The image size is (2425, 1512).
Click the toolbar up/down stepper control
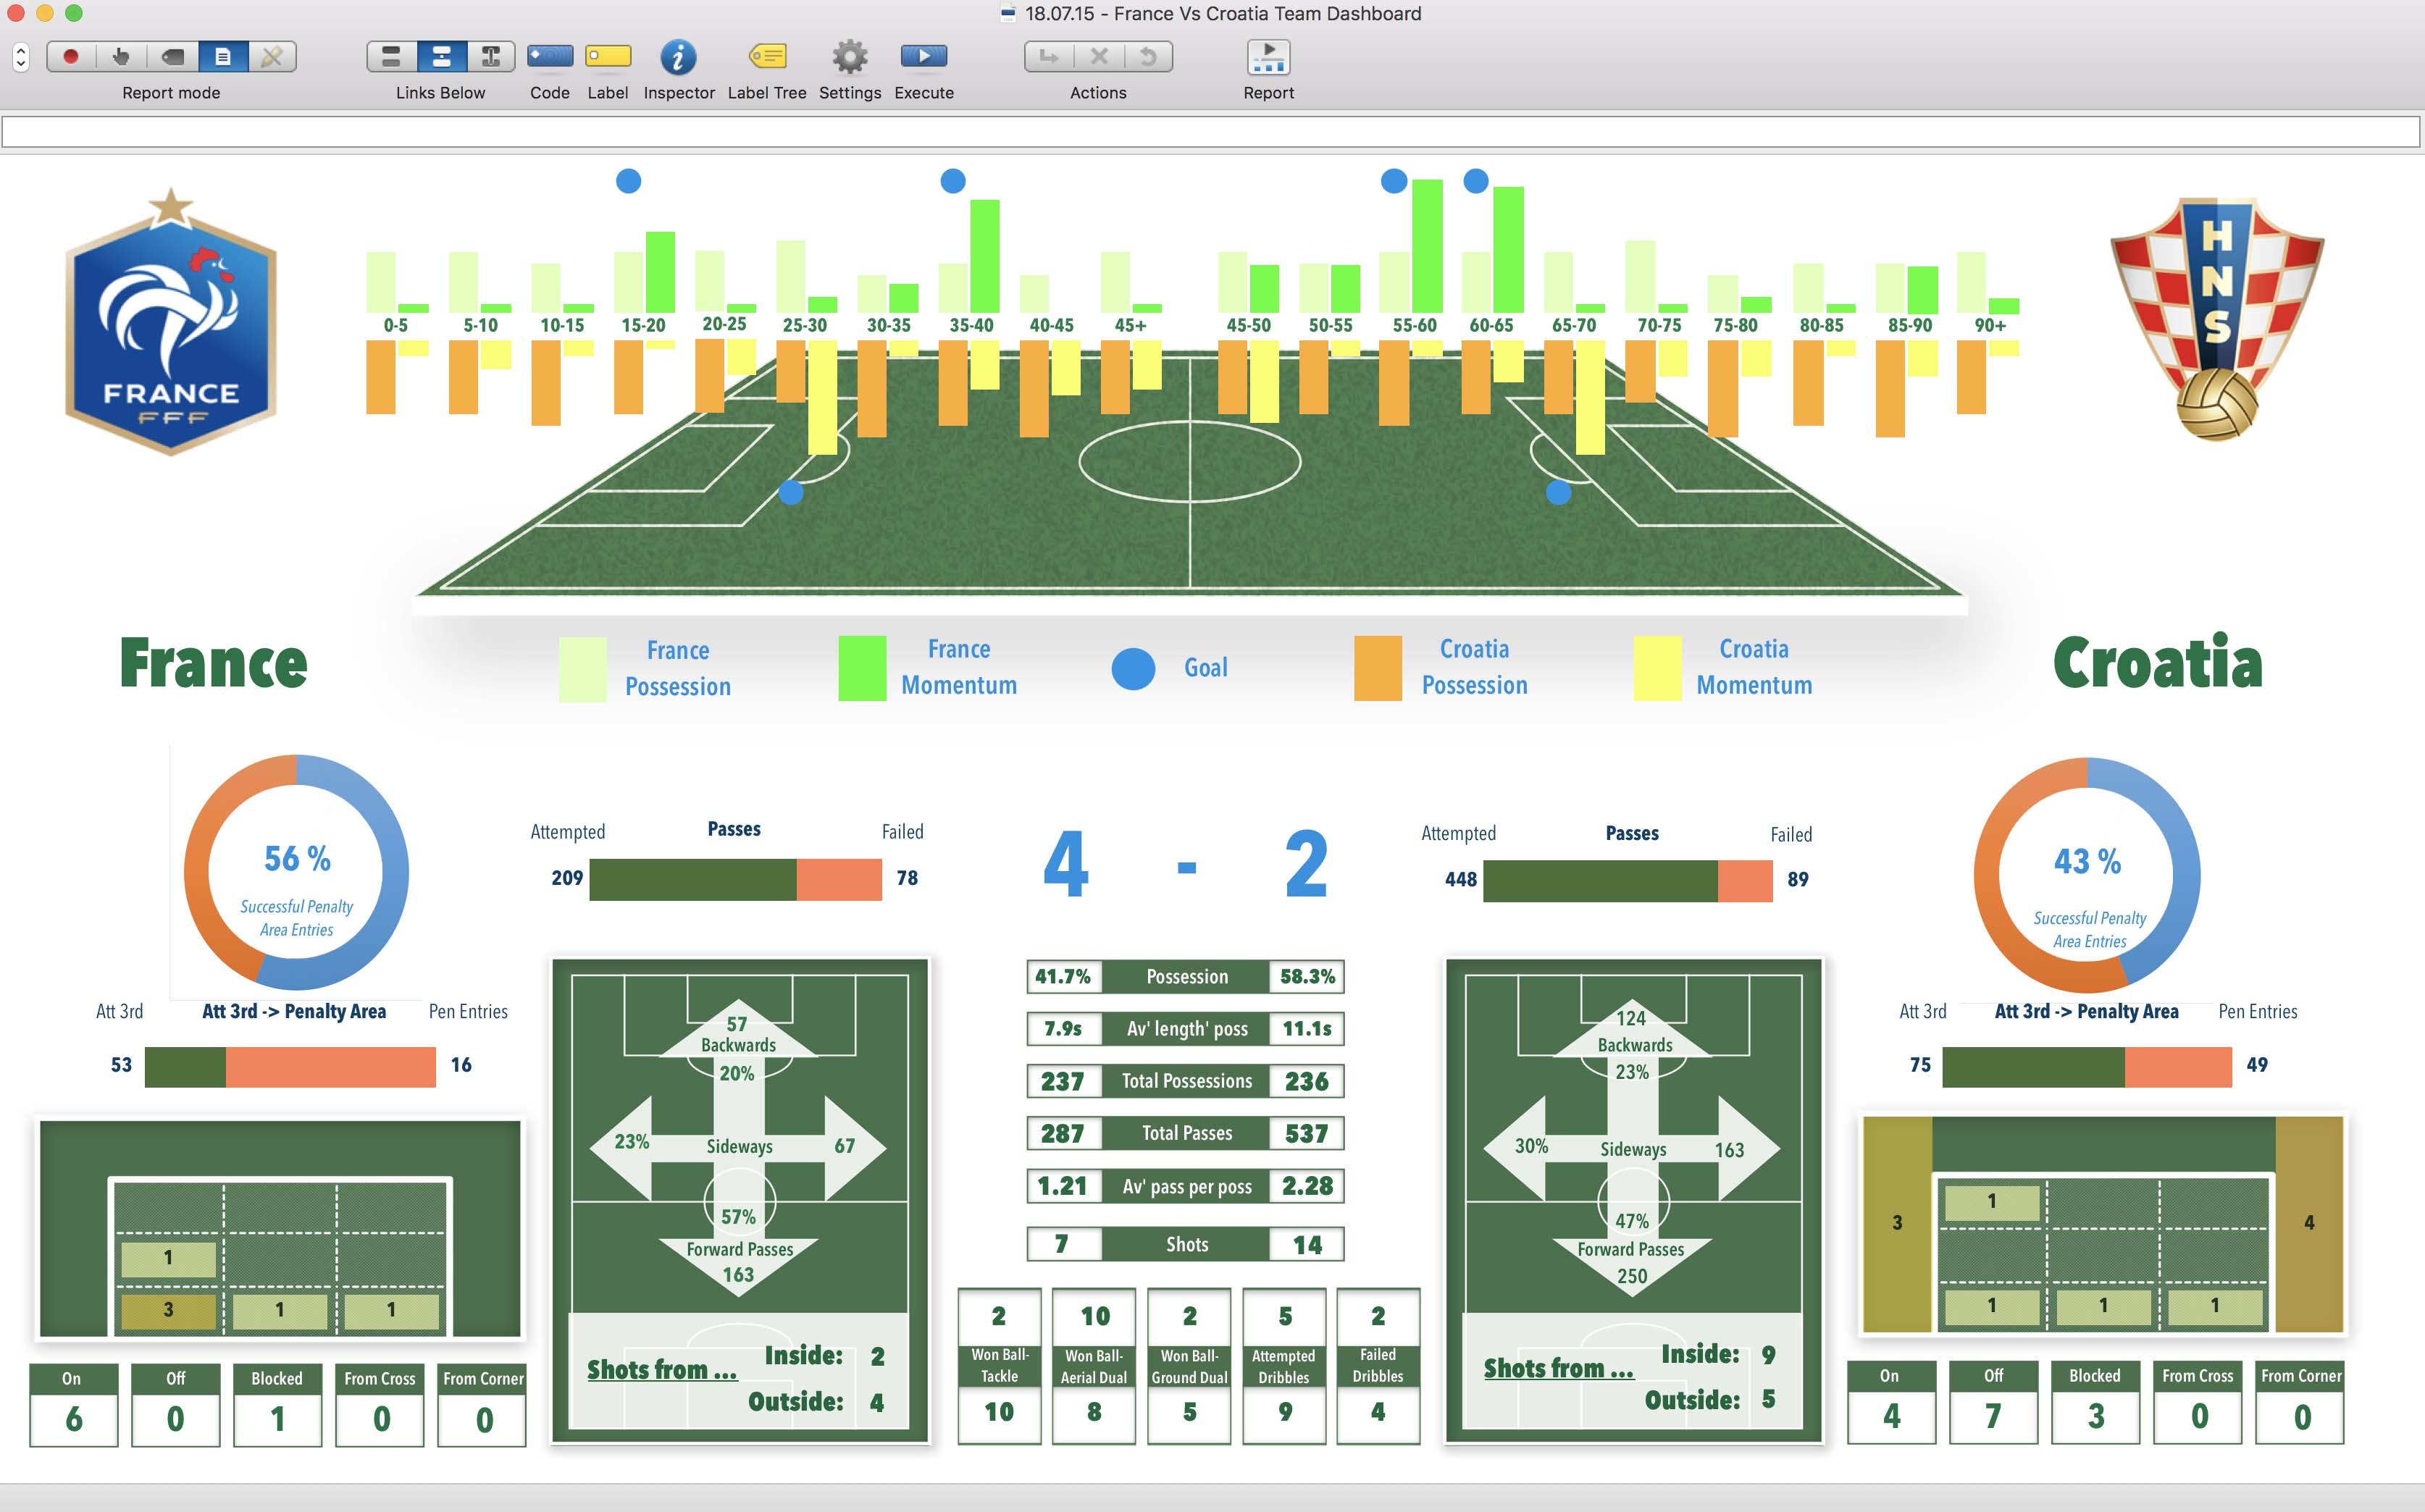[x=20, y=57]
